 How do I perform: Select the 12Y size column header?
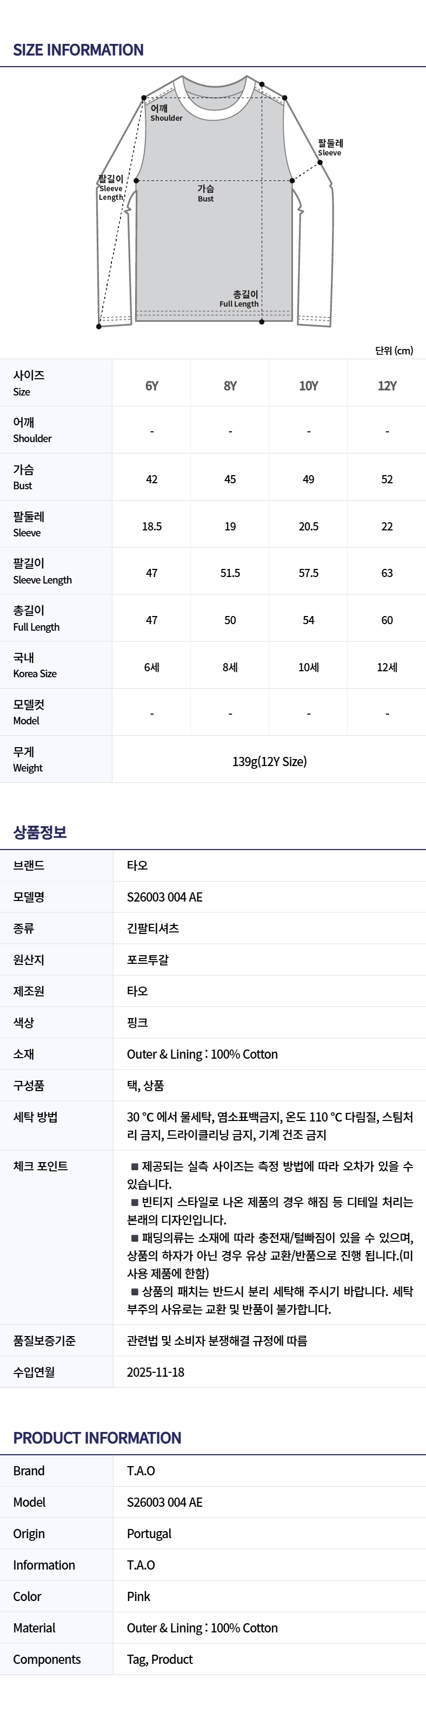[x=387, y=386]
